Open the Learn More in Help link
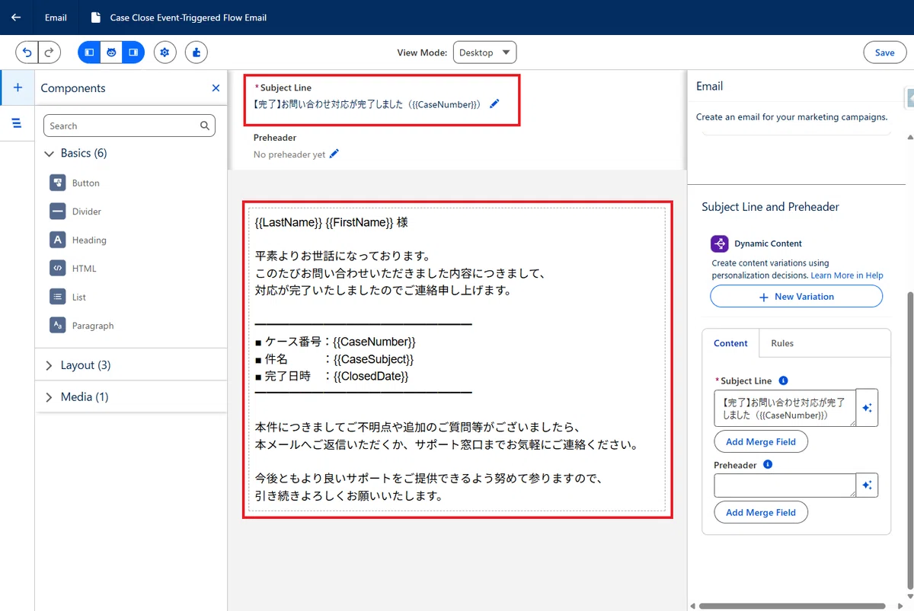 coord(846,275)
